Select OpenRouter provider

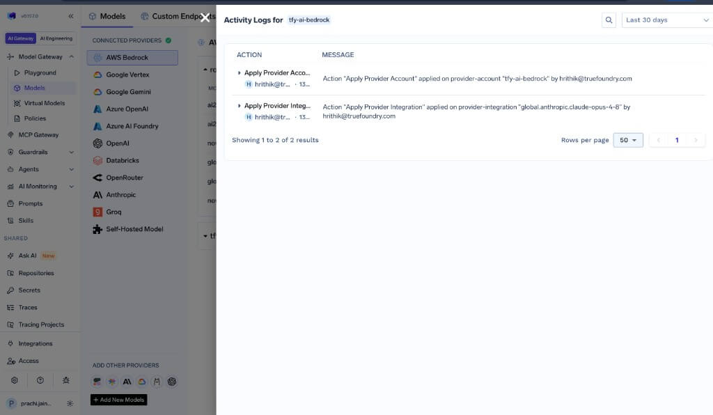[x=132, y=178]
